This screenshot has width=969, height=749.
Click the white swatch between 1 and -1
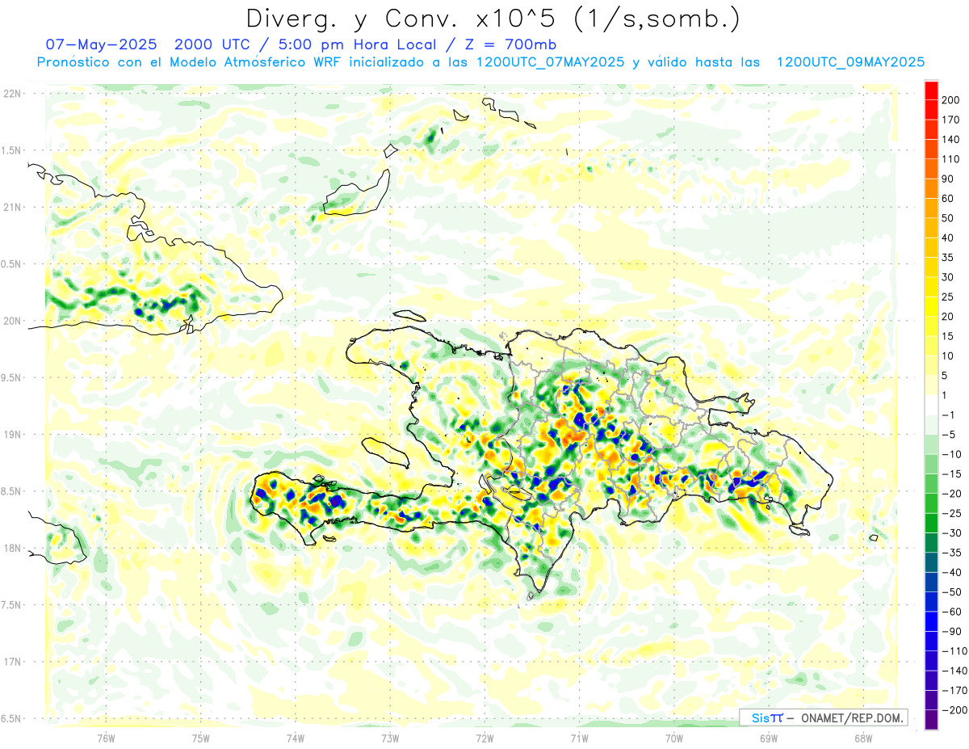tap(931, 405)
